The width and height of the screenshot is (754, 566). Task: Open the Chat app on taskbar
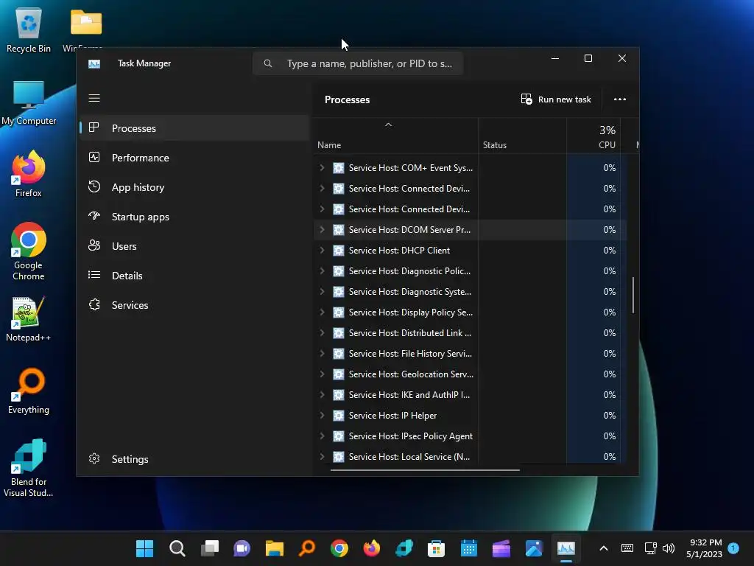[242, 548]
